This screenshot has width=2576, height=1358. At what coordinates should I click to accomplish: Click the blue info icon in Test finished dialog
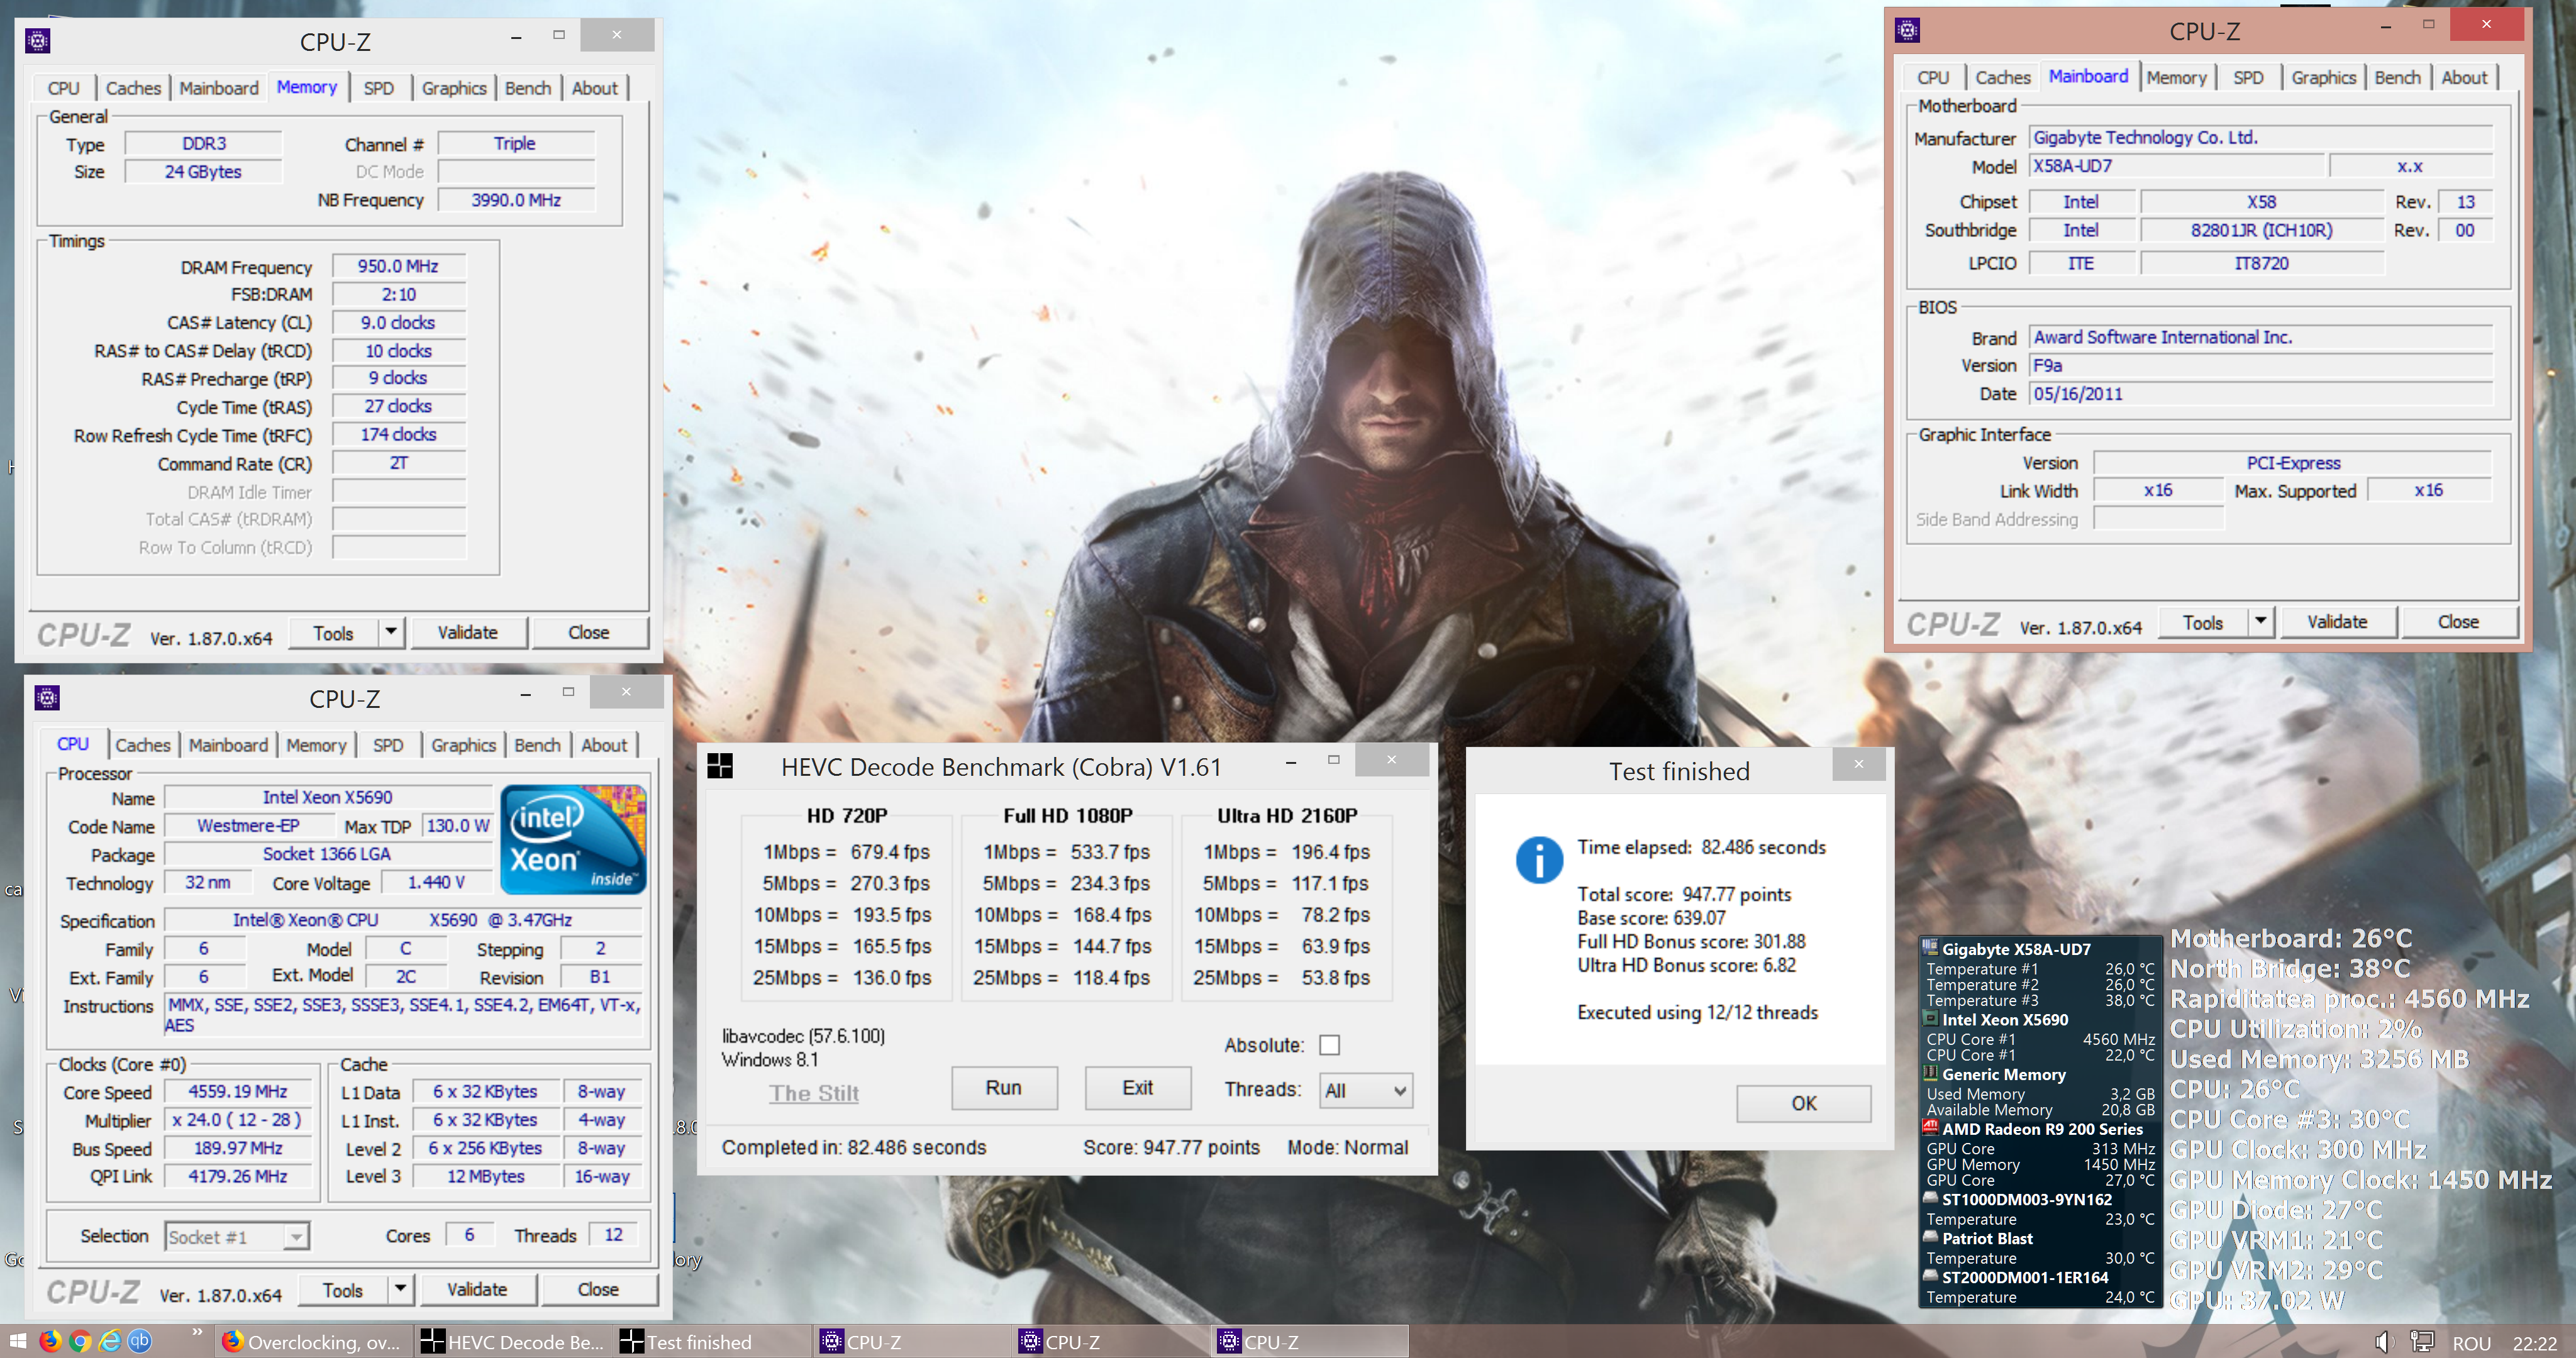pyautogui.click(x=1539, y=859)
